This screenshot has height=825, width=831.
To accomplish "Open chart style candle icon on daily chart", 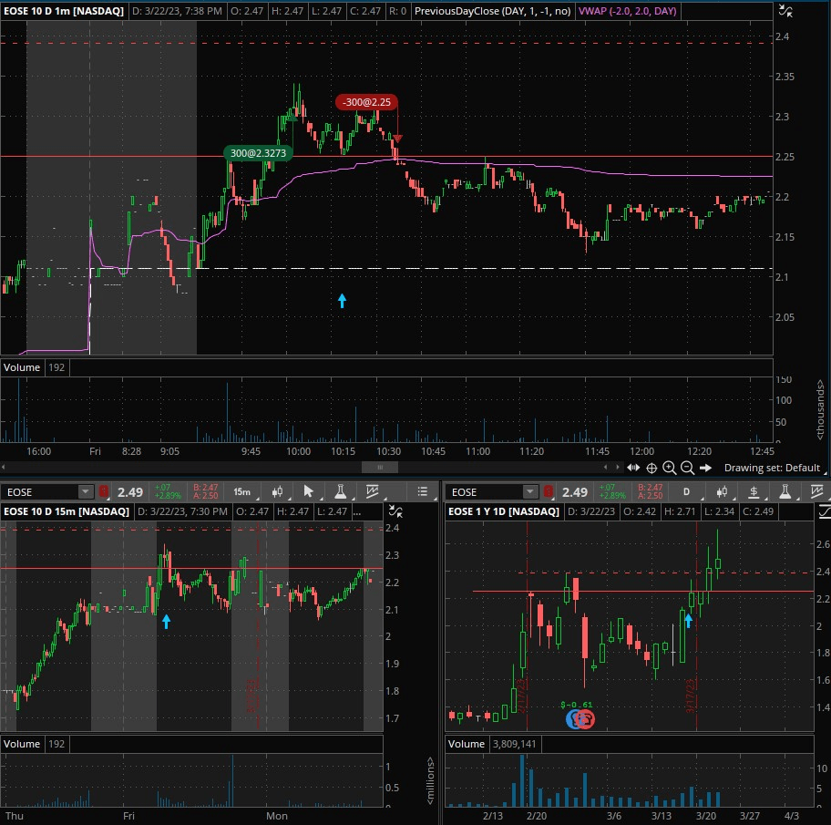I will [722, 492].
